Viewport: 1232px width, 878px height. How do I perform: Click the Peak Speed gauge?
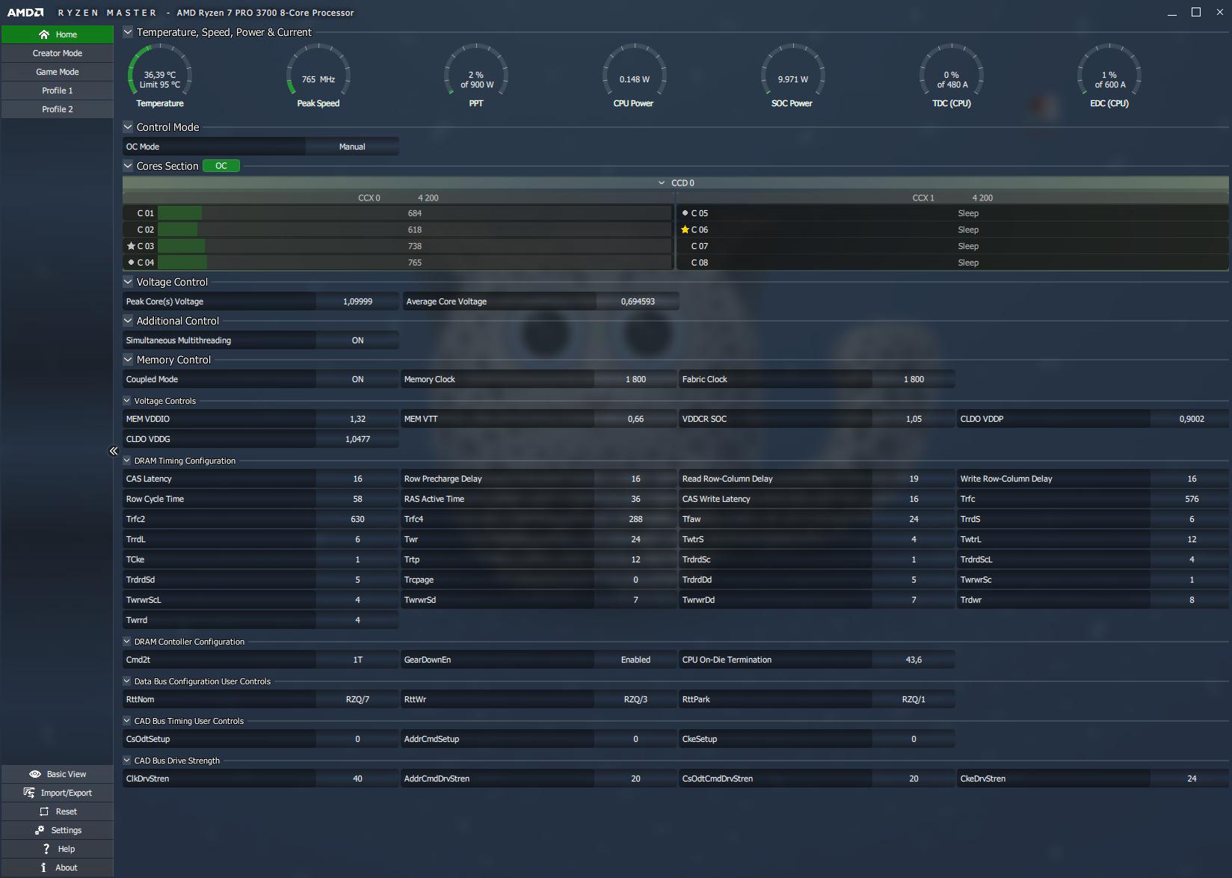tap(318, 76)
